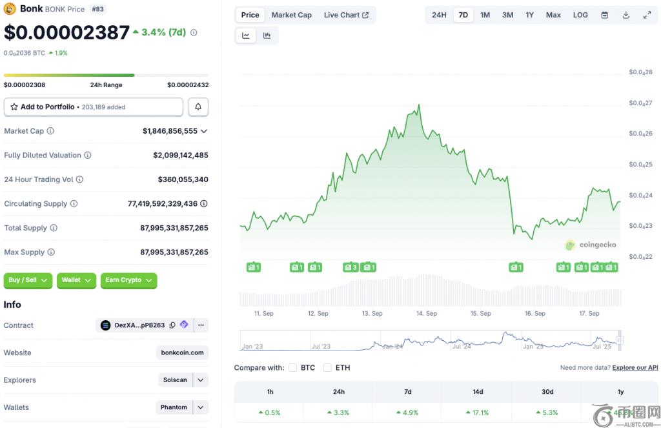The image size is (661, 428).
Task: Toggle LOG scale on the chart
Action: [x=580, y=15]
